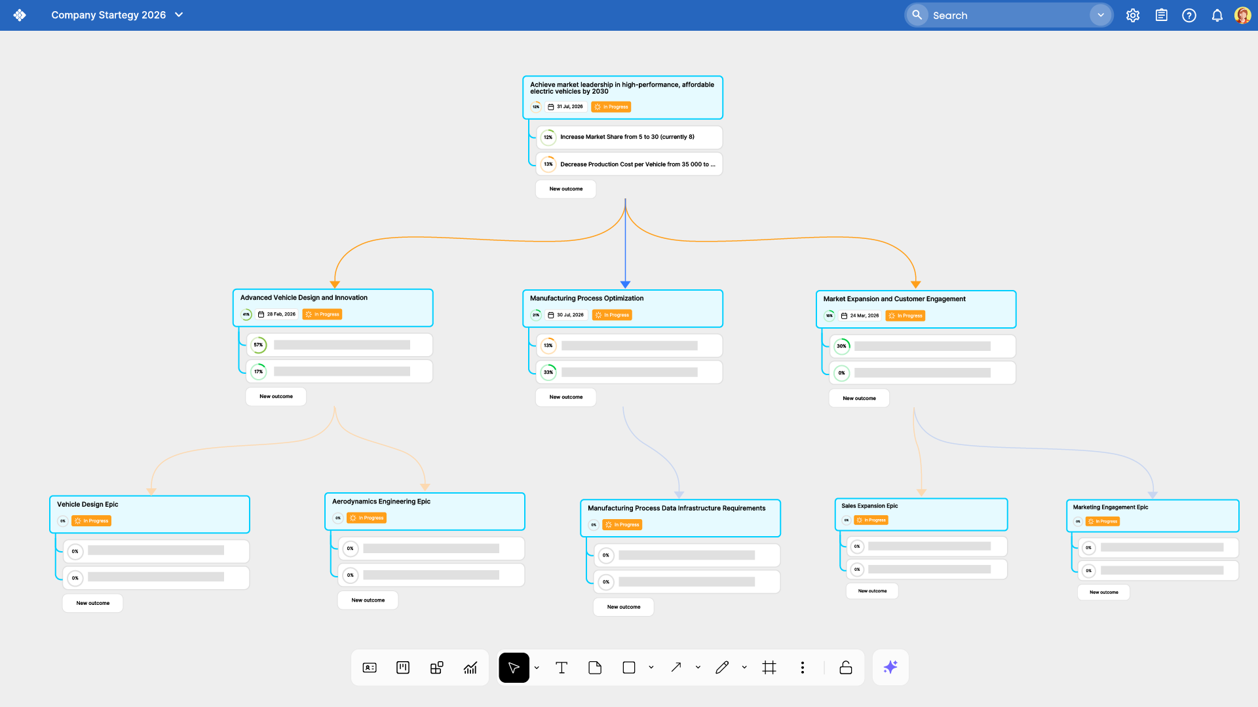Click New outcome under Vehicle Design Epic
The width and height of the screenshot is (1258, 707).
point(92,603)
